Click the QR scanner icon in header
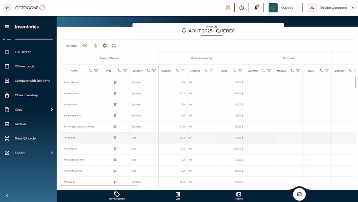The width and height of the screenshot is (358, 202). pyautogui.click(x=228, y=8)
